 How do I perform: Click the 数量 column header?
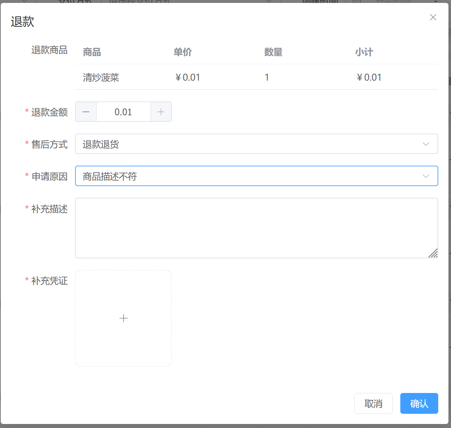pyautogui.click(x=273, y=52)
